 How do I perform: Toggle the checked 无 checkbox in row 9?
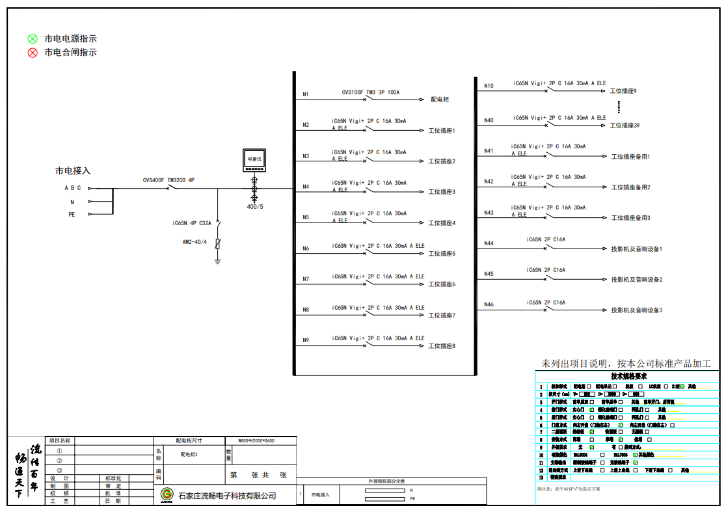click(591, 447)
